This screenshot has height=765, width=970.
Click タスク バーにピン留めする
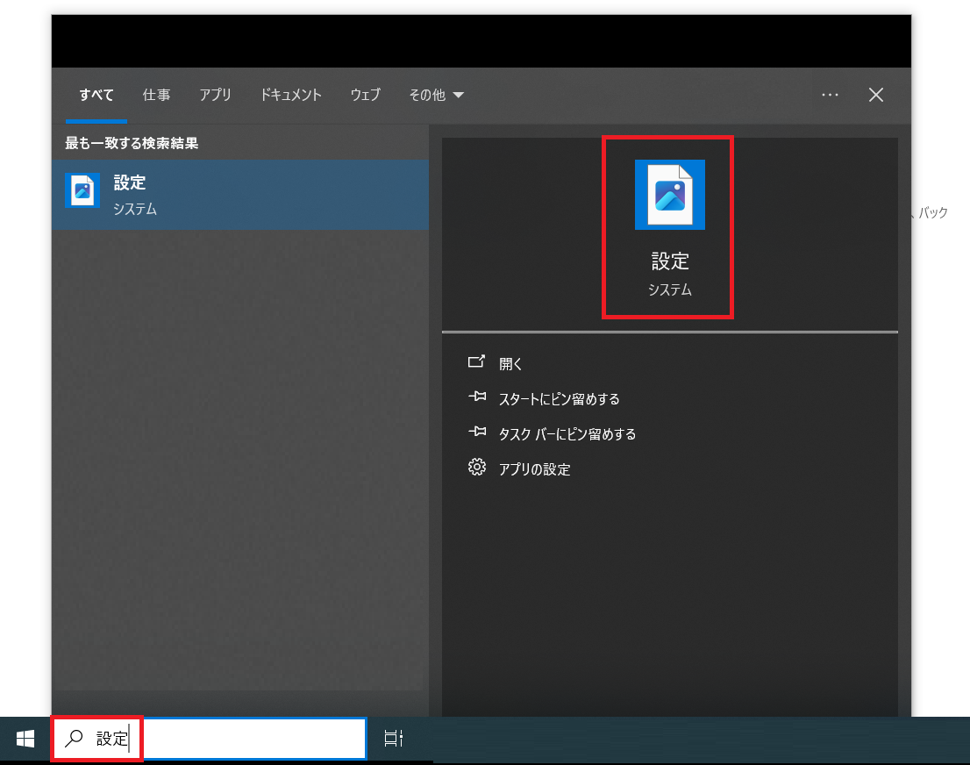pyautogui.click(x=567, y=434)
